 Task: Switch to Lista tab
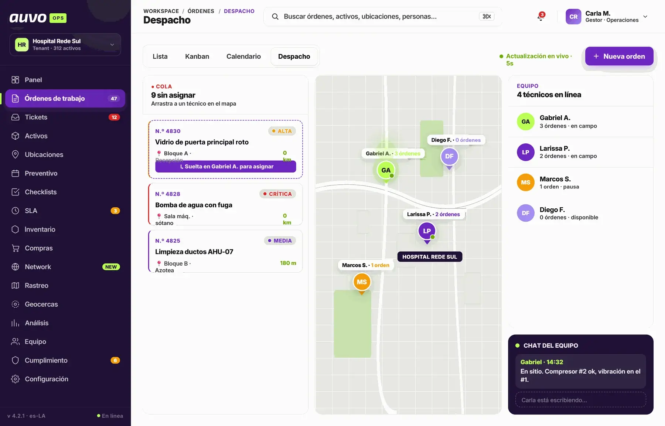coord(160,57)
